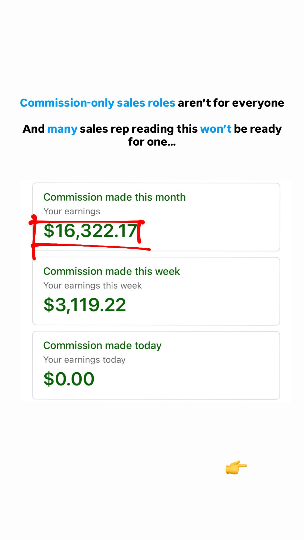Open the Commission made this week card
Viewport: 304px width, 540px height.
pos(156,291)
